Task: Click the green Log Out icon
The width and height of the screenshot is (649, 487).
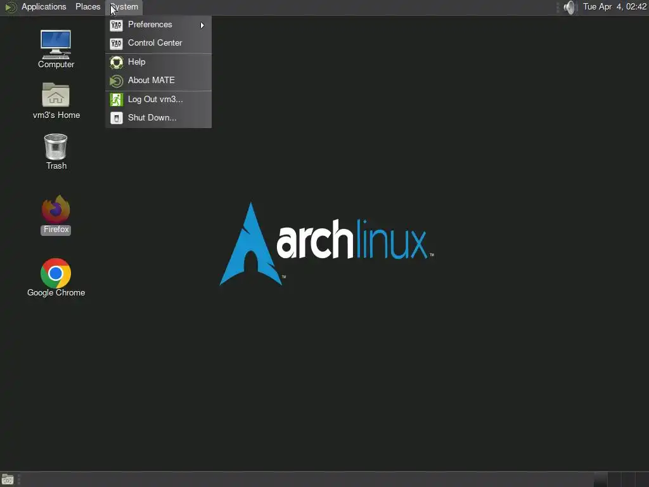Action: [x=117, y=100]
